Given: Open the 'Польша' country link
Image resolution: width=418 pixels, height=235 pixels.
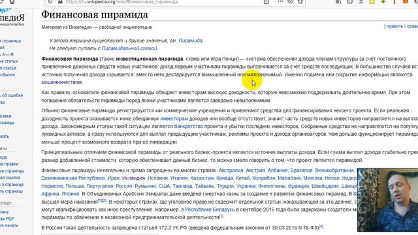Looking at the screenshot, I should (74, 186).
